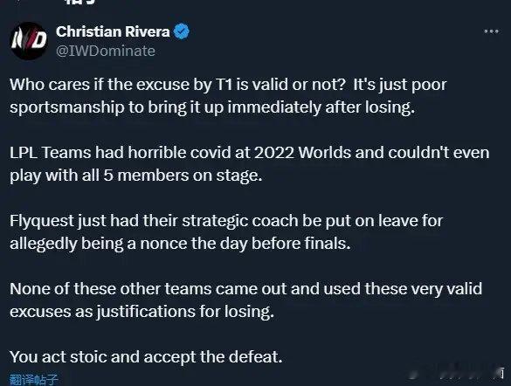511x386 pixels.
Task: Open Christian Rivera's display name link
Action: pyautogui.click(x=113, y=31)
